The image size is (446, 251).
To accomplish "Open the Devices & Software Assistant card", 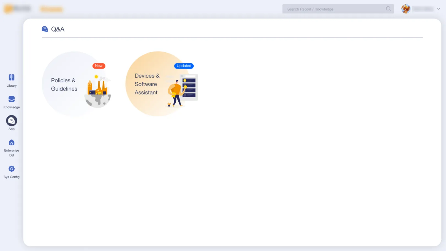I will click(x=147, y=84).
